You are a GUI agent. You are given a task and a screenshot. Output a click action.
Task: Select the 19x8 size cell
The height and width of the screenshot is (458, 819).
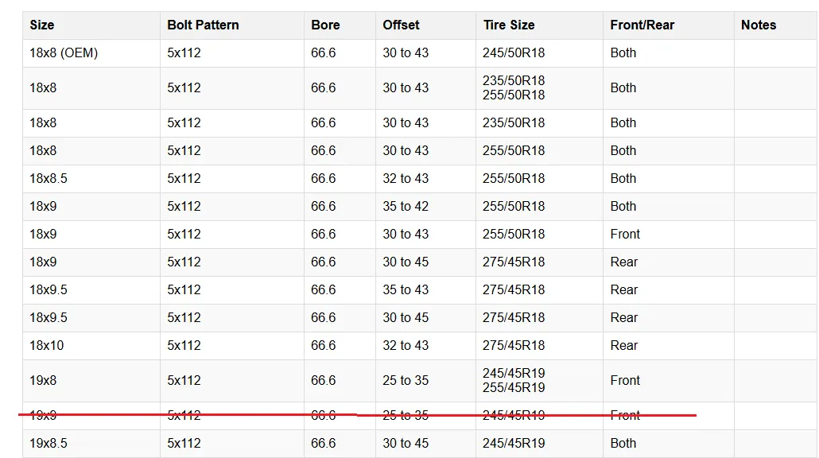pyautogui.click(x=43, y=380)
